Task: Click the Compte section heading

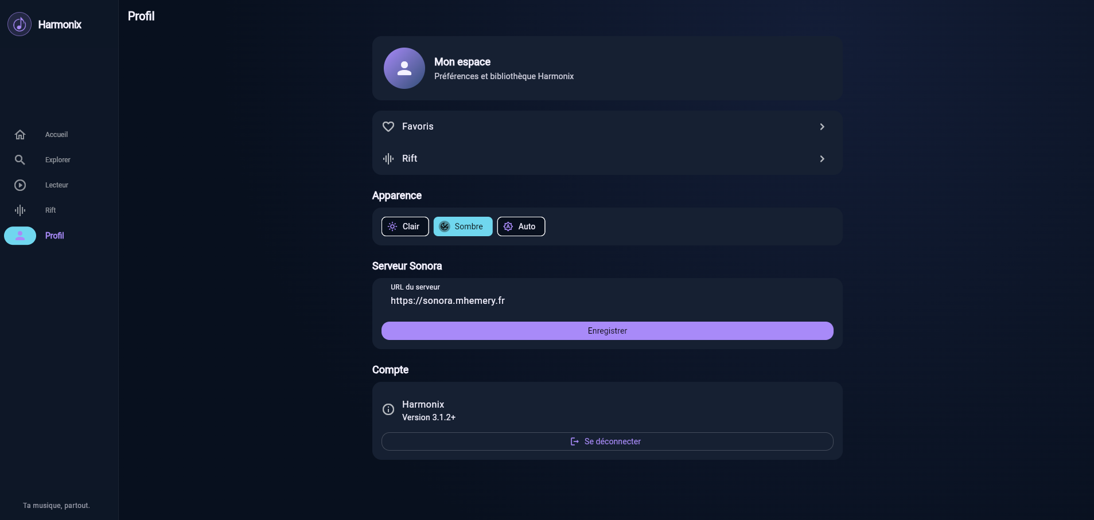Action: coord(390,370)
